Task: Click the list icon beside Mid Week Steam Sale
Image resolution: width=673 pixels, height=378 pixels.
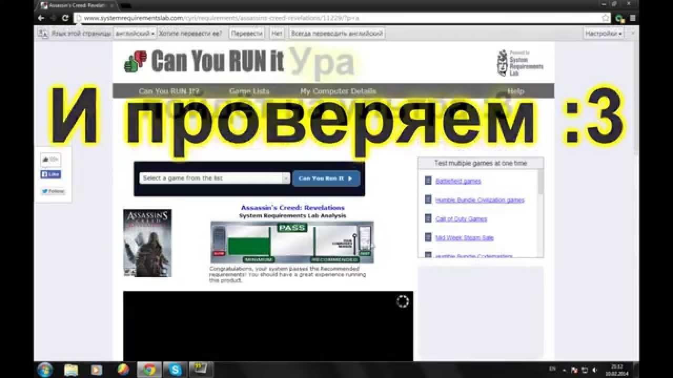Action: click(428, 238)
